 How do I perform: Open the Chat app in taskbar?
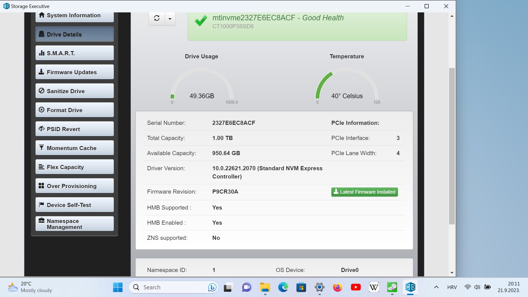247,287
